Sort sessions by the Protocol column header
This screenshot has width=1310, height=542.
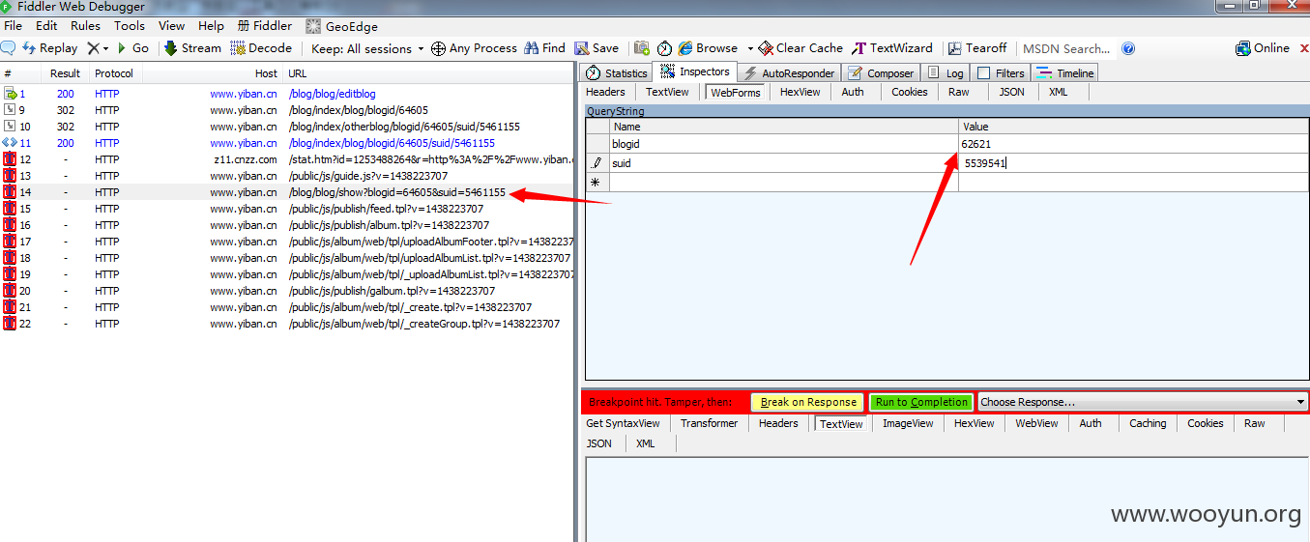click(x=114, y=73)
